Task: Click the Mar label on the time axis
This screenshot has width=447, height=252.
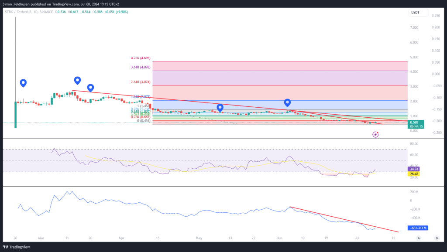Action: point(41,238)
